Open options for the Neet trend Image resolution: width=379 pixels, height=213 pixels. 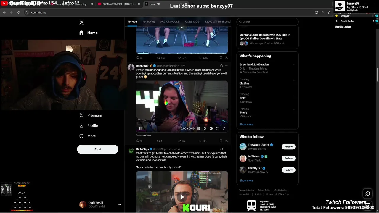(294, 95)
